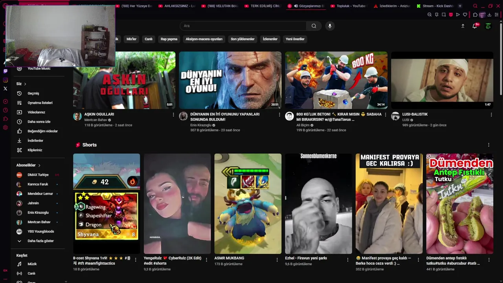Click the send/flow arrow toolbar icon
Image resolution: width=503 pixels, height=283 pixels.
[x=458, y=15]
